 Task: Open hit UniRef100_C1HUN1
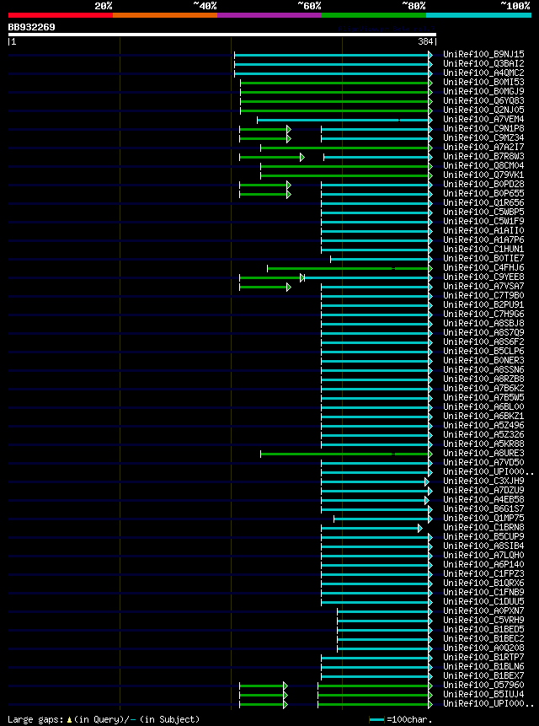[483, 249]
